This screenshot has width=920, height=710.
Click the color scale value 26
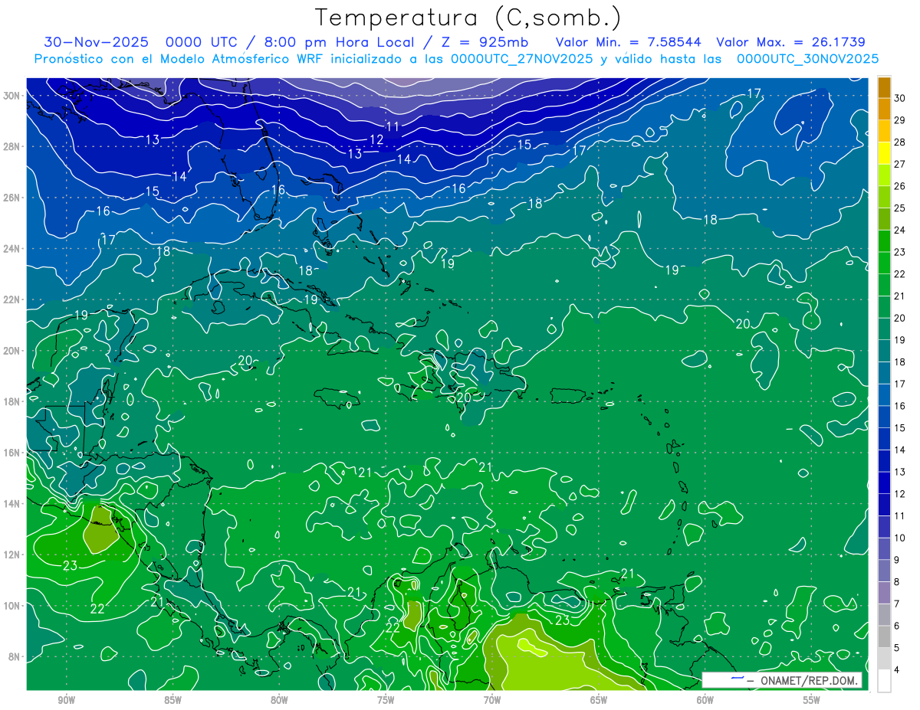(x=900, y=186)
